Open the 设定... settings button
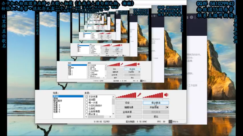The height and width of the screenshot is (136, 243). click(x=129, y=103)
